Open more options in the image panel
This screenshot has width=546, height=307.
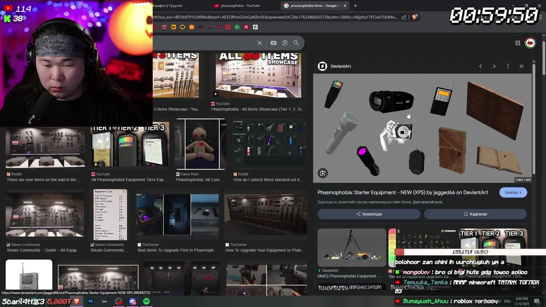508,66
